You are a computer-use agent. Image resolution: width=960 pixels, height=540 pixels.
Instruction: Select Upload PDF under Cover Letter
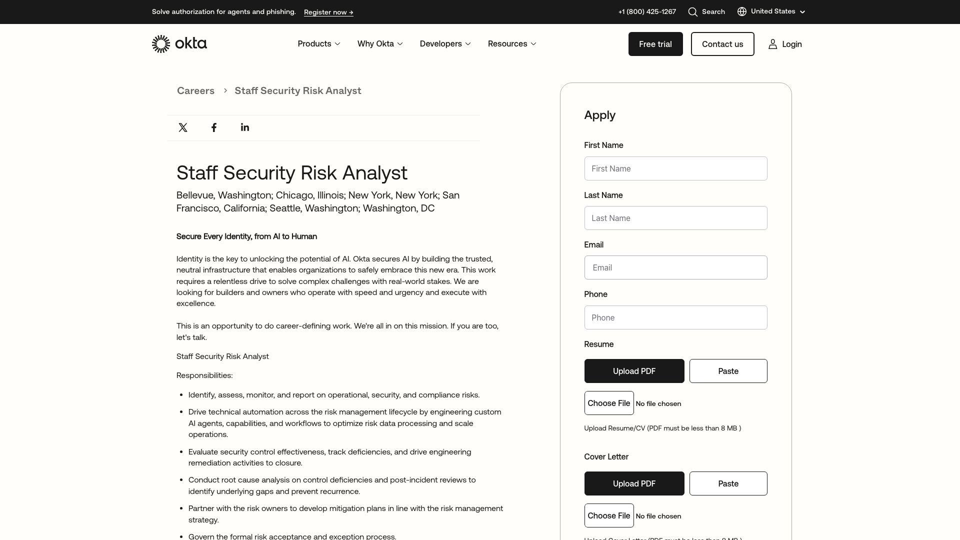(x=634, y=483)
